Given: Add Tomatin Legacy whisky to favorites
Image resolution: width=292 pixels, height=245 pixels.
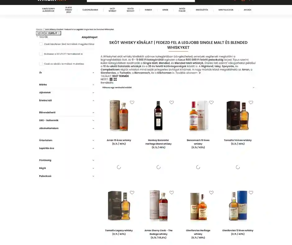Looking at the screenshot, I should (x=132, y=192).
